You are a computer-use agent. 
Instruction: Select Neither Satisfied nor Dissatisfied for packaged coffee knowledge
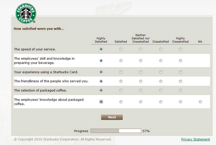[141, 102]
